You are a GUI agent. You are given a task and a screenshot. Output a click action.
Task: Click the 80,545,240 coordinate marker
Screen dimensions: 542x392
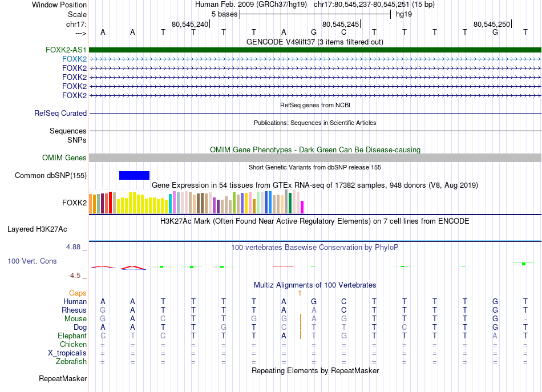coord(190,24)
